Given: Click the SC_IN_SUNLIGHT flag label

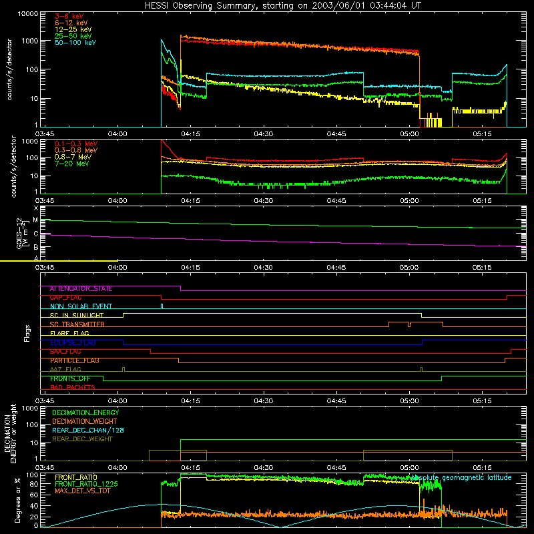Looking at the screenshot, I should click(77, 315).
